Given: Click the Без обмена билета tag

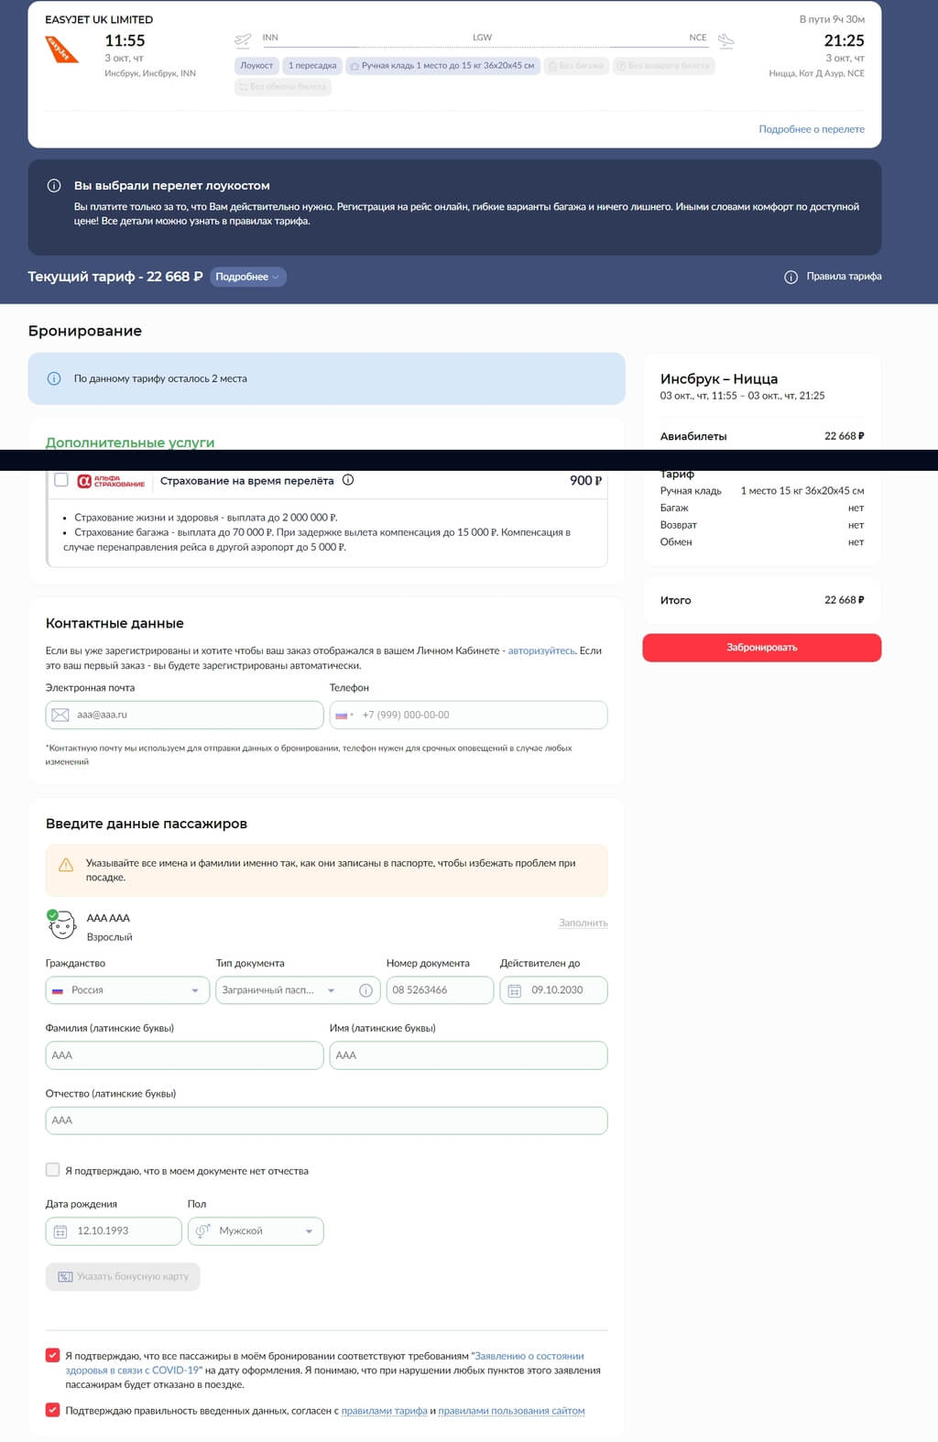Looking at the screenshot, I should tap(283, 87).
